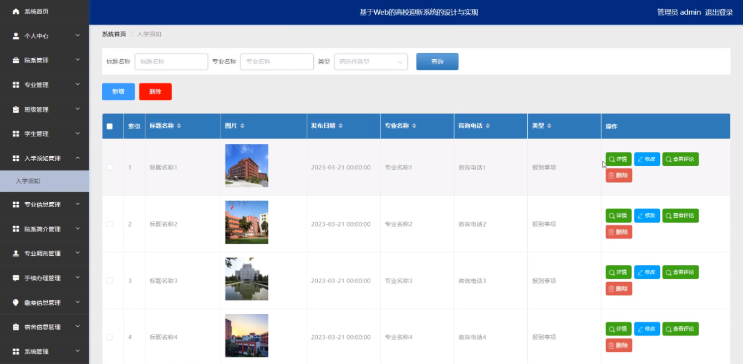Open 院系管理 via its briefcase icon

pos(16,60)
